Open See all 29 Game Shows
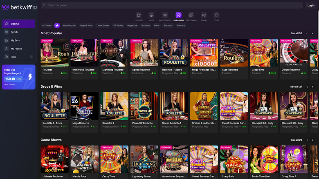Screen dimensions: 319x179 pyautogui.click(x=297, y=140)
